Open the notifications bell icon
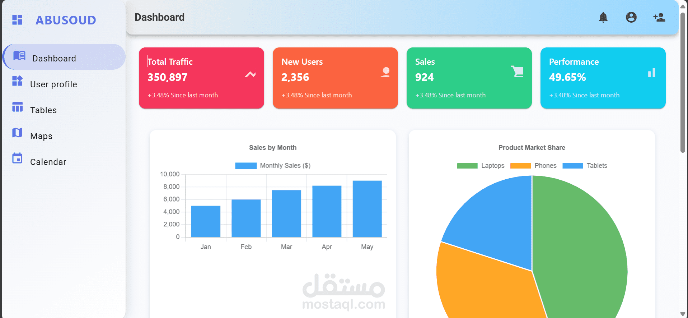The image size is (688, 318). tap(603, 17)
